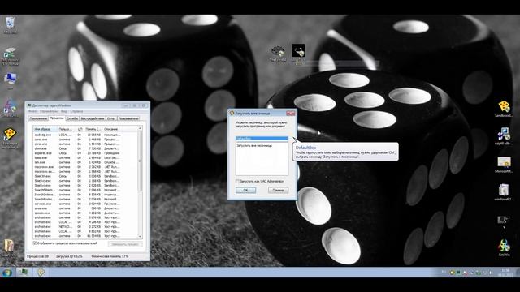520x292 pixels.
Task: Click the yellow Sandboxie tray icon
Action: tap(452, 273)
